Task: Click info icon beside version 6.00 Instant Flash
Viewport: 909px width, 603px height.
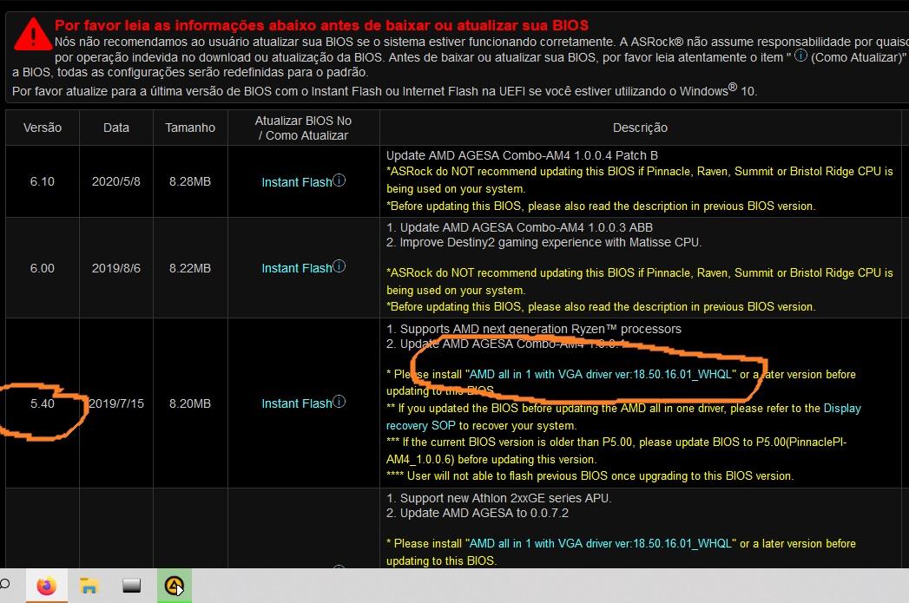Action: pyautogui.click(x=339, y=265)
